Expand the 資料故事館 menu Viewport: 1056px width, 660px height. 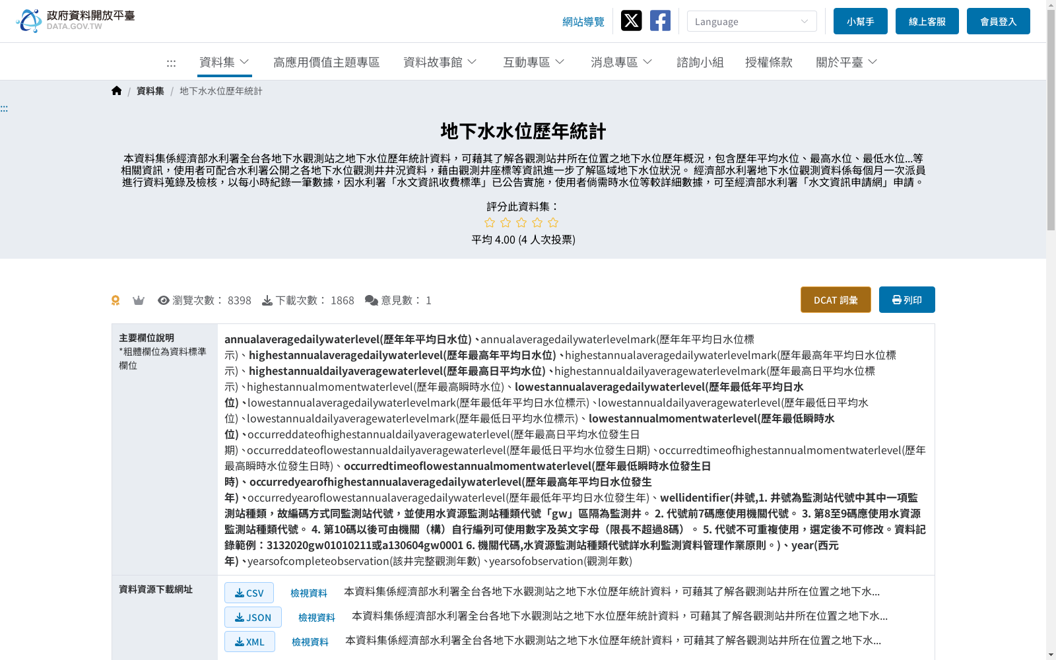(440, 62)
